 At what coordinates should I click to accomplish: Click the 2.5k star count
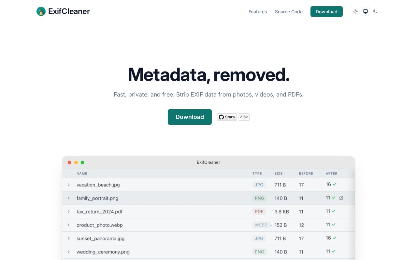(x=244, y=117)
